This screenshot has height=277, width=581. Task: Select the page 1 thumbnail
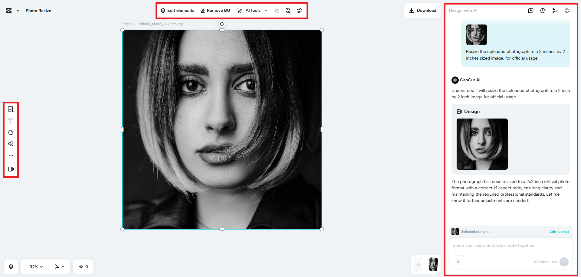[433, 264]
